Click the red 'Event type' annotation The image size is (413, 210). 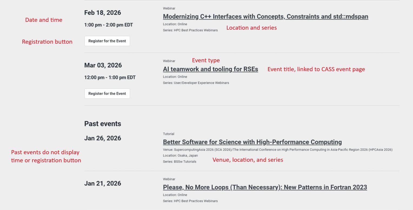pos(206,60)
